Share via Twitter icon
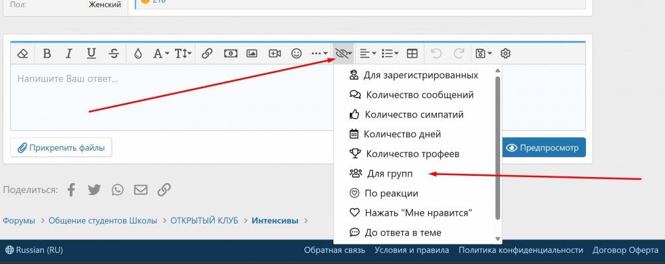 tap(94, 190)
